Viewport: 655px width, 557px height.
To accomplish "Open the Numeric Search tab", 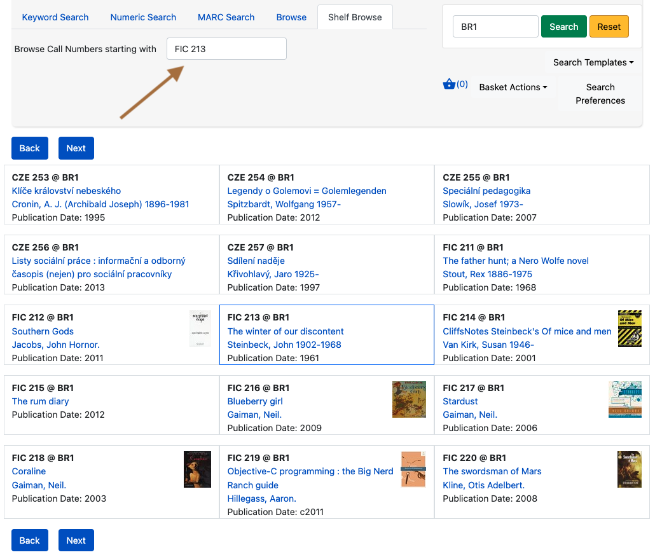I will (143, 17).
